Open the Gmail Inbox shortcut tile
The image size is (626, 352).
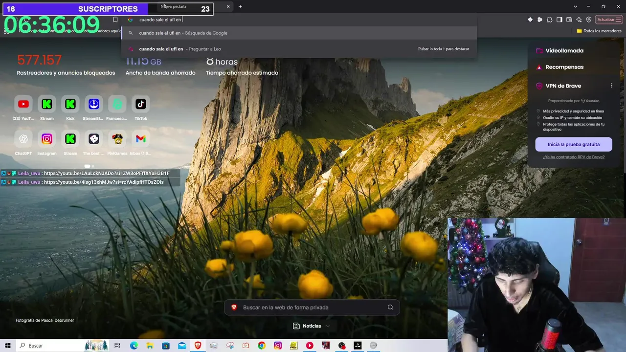click(140, 139)
